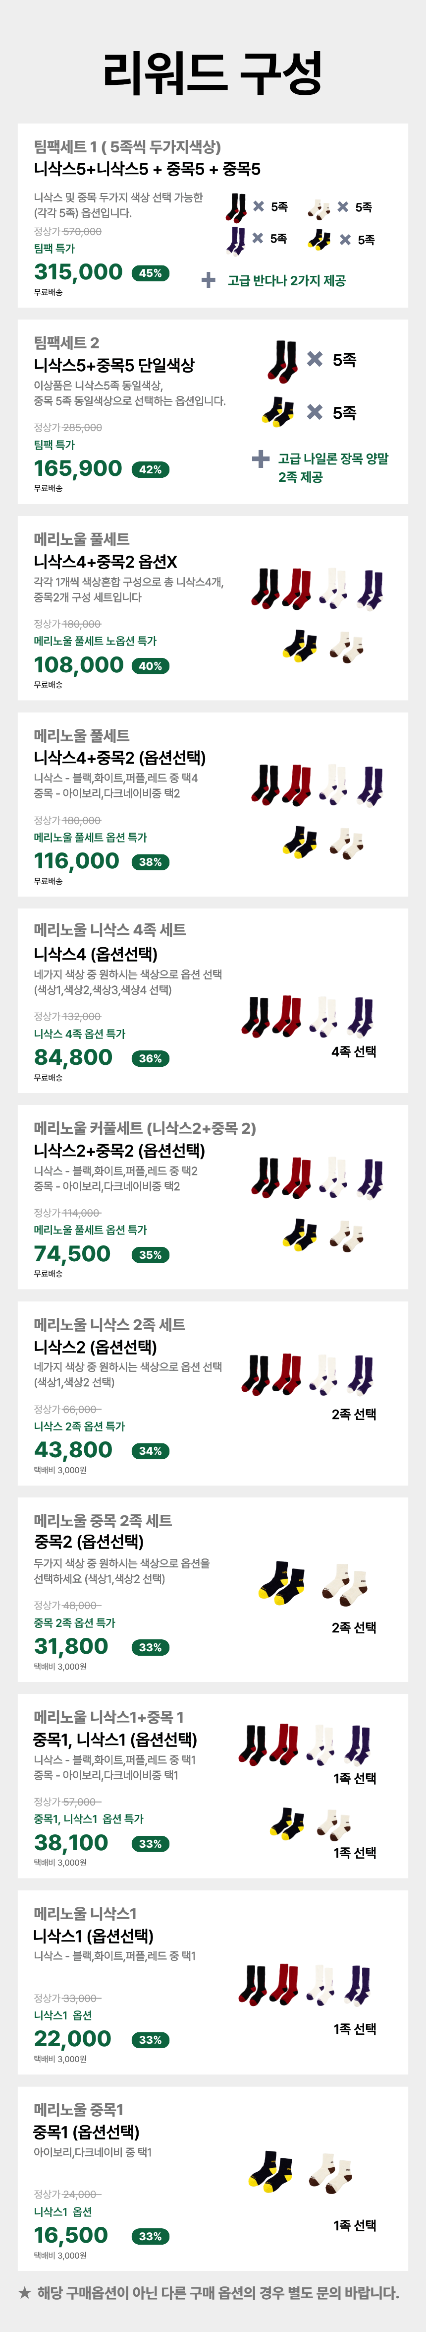Open the 니삭스4+중목2 옵션X title

tap(105, 561)
